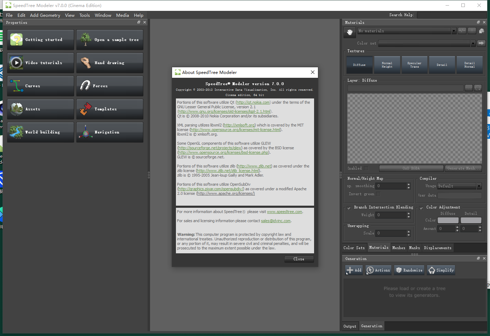Float the Properties panel

point(139,22)
